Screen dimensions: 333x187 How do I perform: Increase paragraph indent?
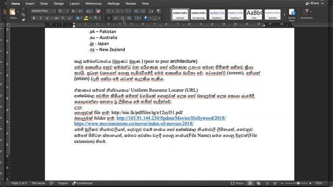tap(143, 11)
